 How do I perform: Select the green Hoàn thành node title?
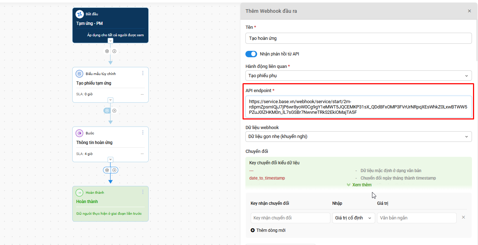click(87, 202)
